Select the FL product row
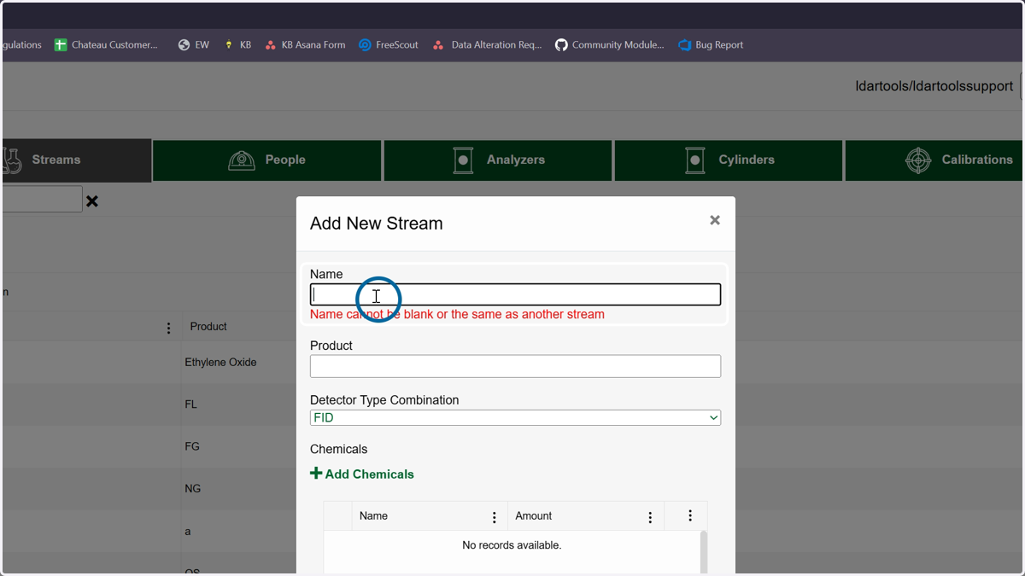 190,404
